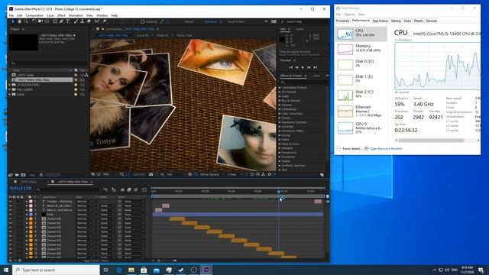Expand the _PLACEHOLDERS folder in Project panel
This screenshot has width=489, height=275.
[x=10, y=85]
